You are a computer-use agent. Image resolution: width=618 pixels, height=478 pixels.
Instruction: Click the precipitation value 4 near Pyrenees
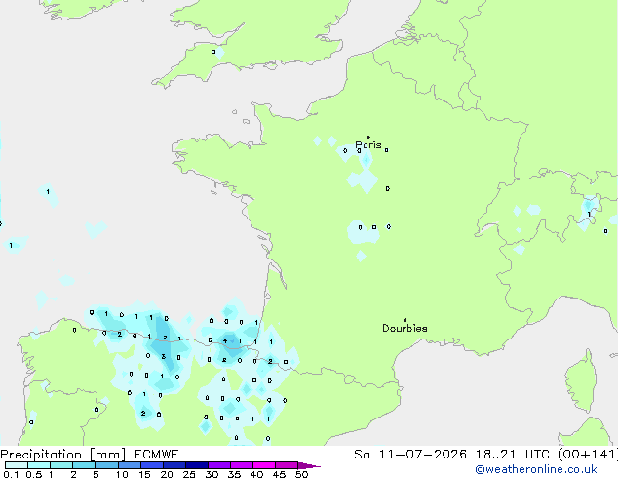pos(225,340)
